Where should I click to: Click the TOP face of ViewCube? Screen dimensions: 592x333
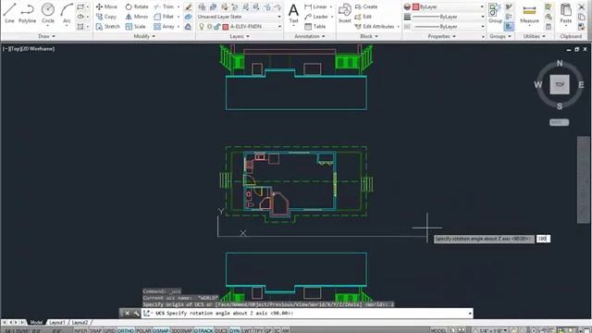[x=560, y=84]
